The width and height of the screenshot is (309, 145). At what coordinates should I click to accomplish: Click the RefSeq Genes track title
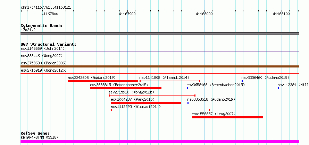35,134
